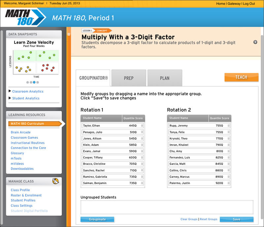Open Student Digital Portfolio link
Viewport: 264px width, 227px height.
point(29,211)
